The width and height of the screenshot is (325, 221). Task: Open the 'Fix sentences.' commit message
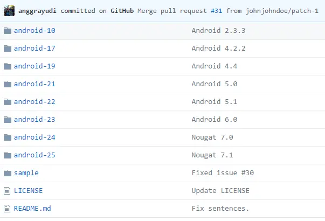coord(220,209)
